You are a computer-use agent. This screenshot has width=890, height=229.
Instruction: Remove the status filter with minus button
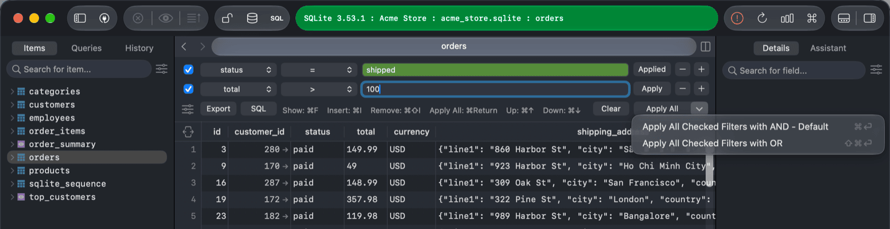pyautogui.click(x=683, y=69)
